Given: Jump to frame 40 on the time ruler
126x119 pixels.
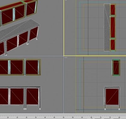Looking at the screenshot, I should (45, 117).
